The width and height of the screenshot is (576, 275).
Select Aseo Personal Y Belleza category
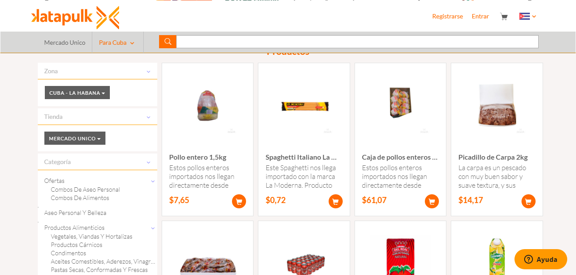click(75, 213)
